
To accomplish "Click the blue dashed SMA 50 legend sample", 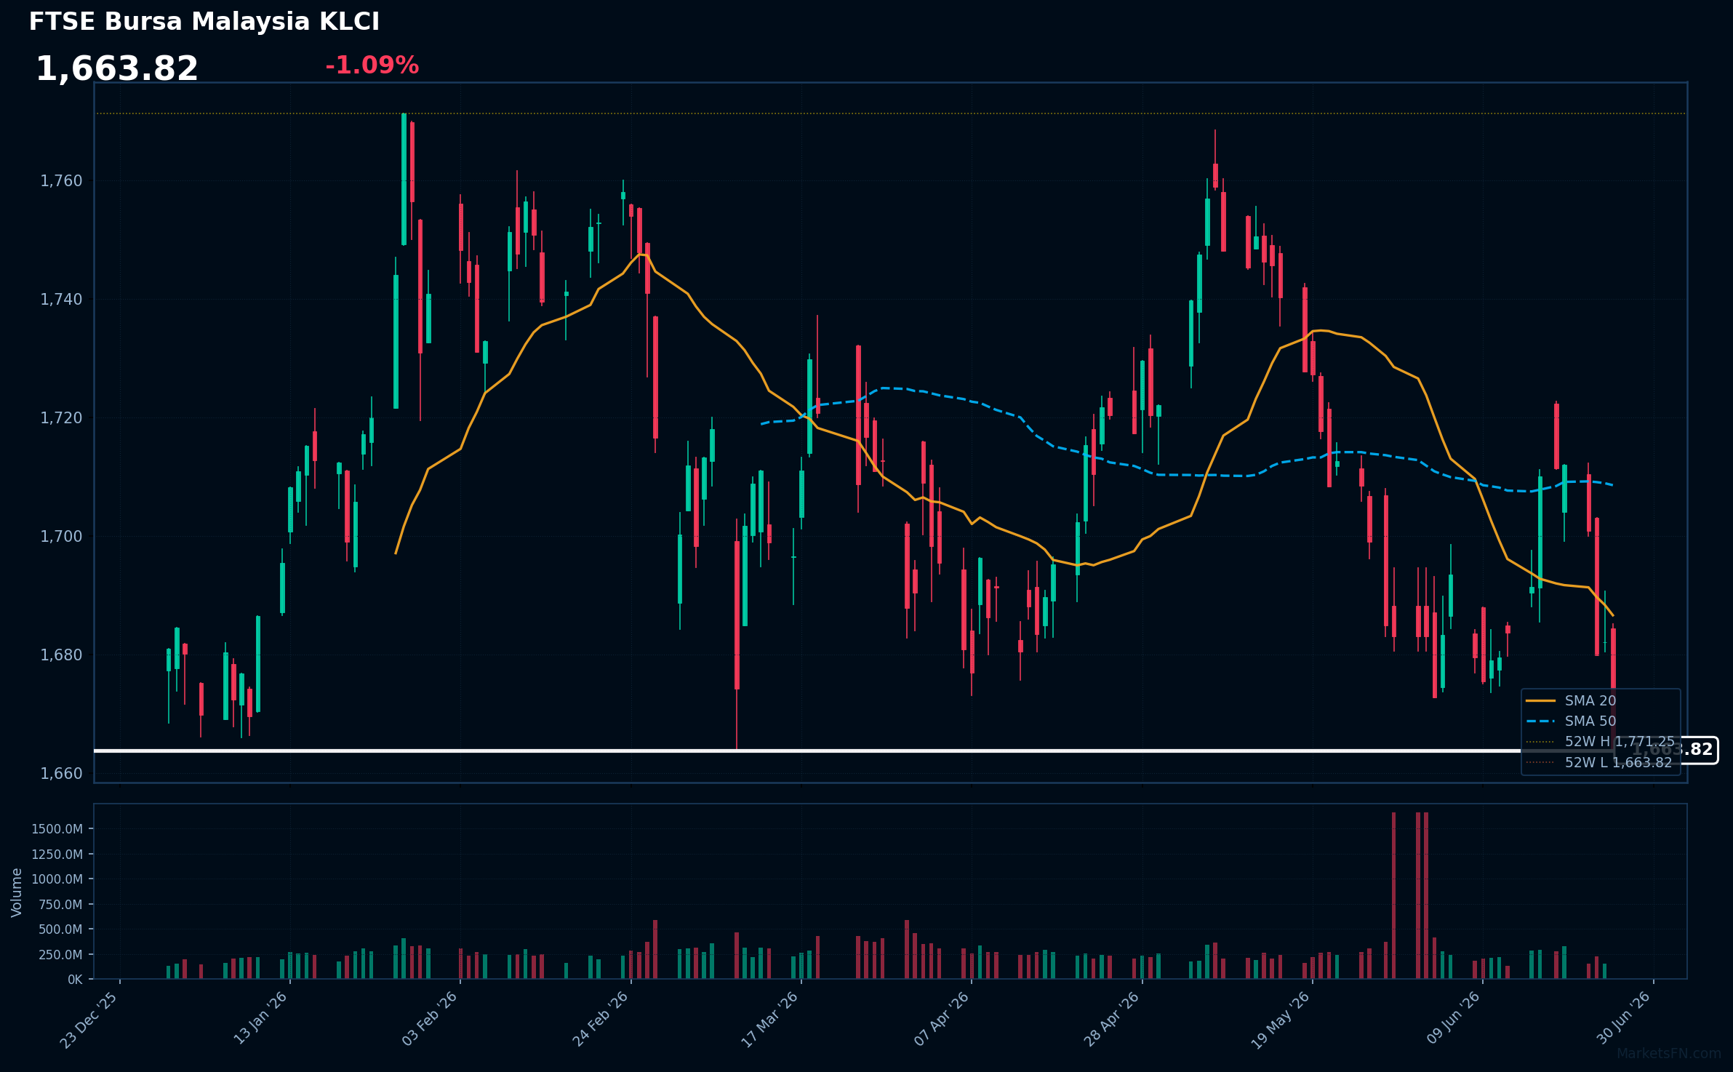I will pos(1541,721).
